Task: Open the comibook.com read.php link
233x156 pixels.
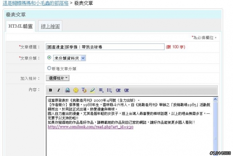Action: [x=91, y=127]
